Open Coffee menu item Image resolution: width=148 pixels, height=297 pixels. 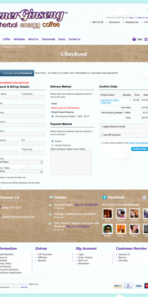pos(7,39)
